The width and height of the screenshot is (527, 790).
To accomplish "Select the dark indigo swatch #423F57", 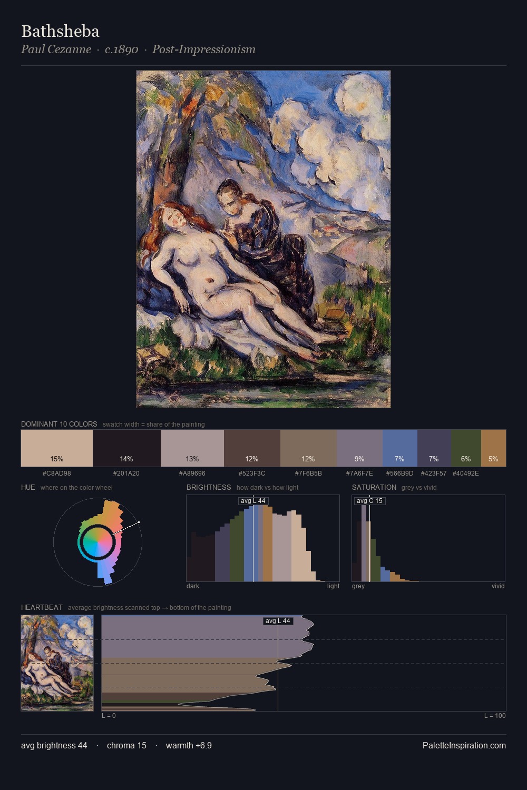I will [x=434, y=448].
